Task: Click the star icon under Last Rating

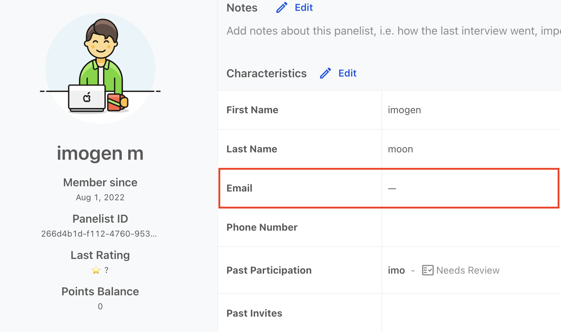Action: point(96,270)
